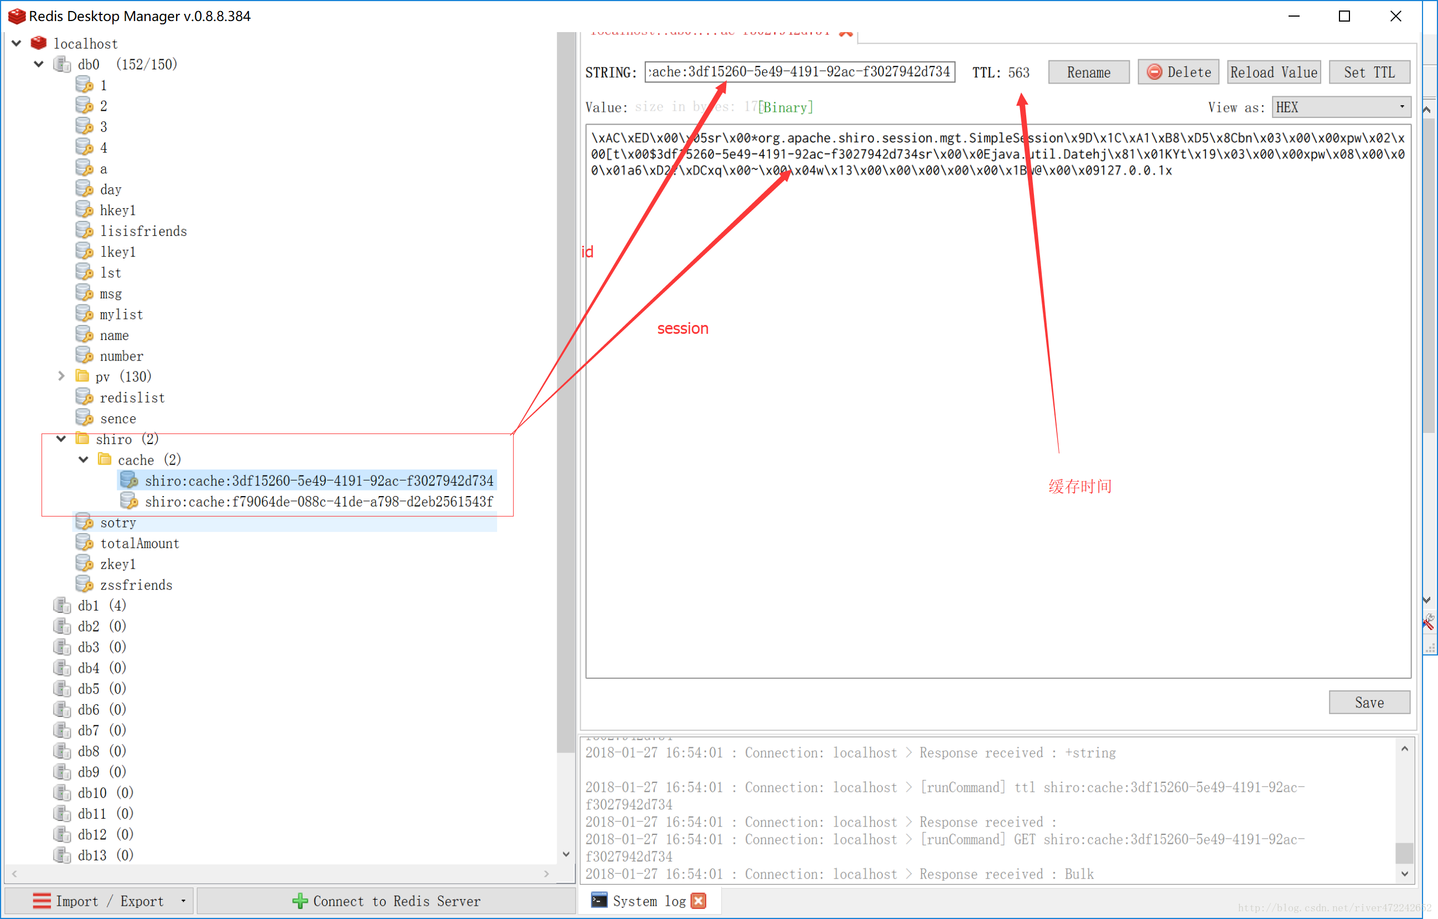This screenshot has height=919, width=1438.
Task: Click the green plus Connect icon
Action: (300, 901)
